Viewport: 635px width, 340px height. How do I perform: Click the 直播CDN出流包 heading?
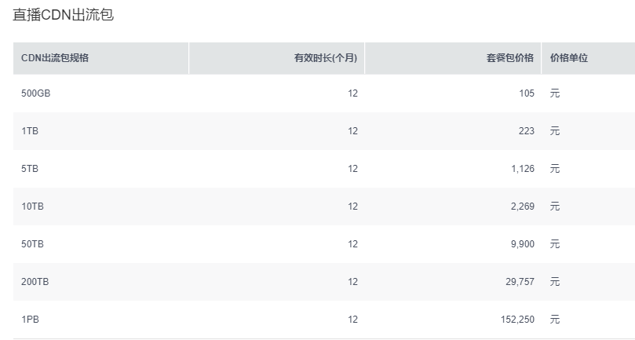coord(64,15)
